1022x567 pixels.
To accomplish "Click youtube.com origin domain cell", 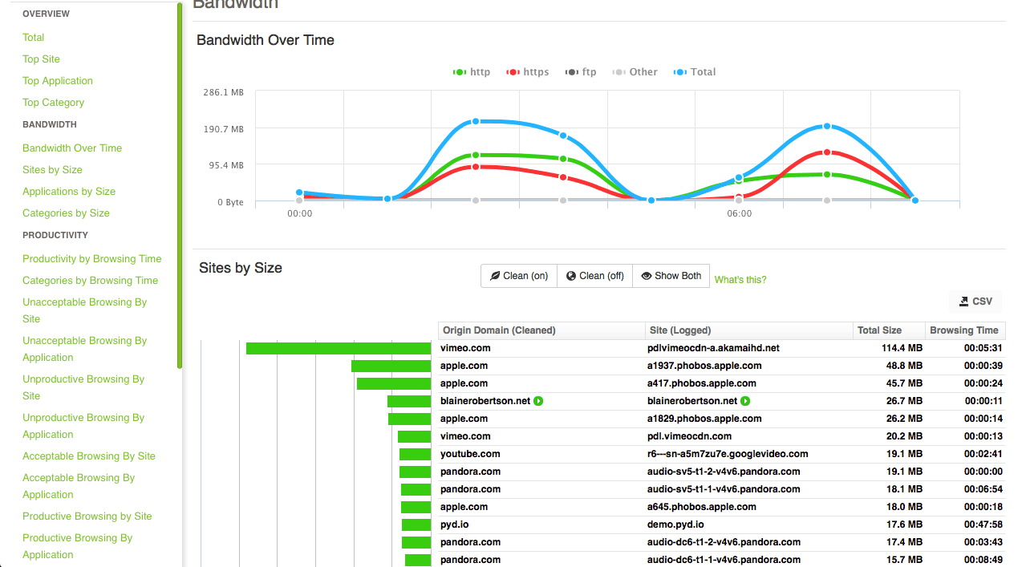I will point(470,454).
